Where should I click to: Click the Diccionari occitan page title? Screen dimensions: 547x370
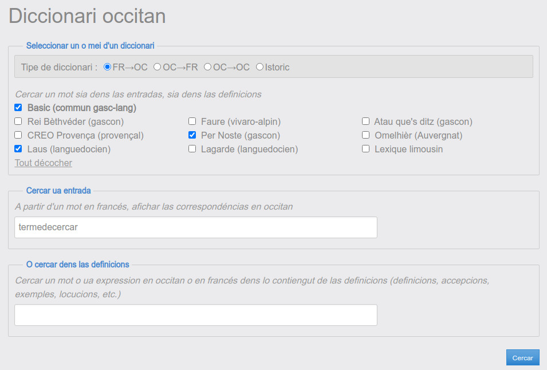coord(87,16)
